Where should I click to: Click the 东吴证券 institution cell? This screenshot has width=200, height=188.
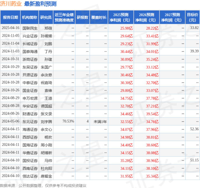click(x=30, y=67)
